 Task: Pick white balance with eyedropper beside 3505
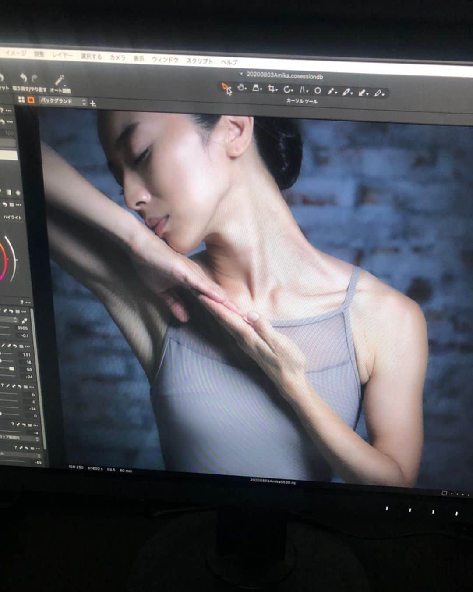tap(25, 321)
